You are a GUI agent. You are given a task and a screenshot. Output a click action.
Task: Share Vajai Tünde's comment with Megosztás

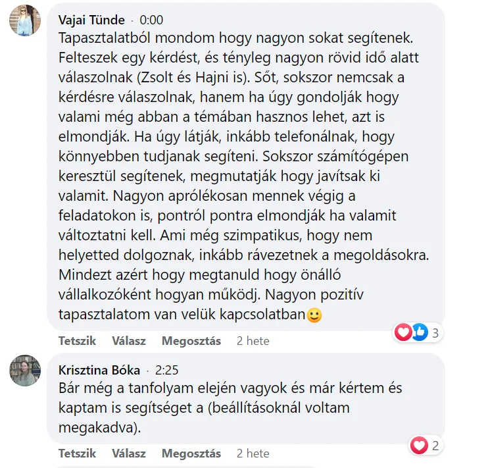coord(191,341)
